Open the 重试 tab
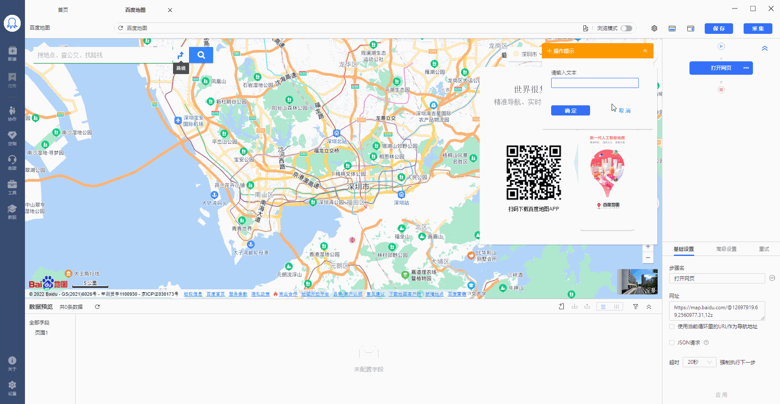This screenshot has width=780, height=404. coord(764,249)
